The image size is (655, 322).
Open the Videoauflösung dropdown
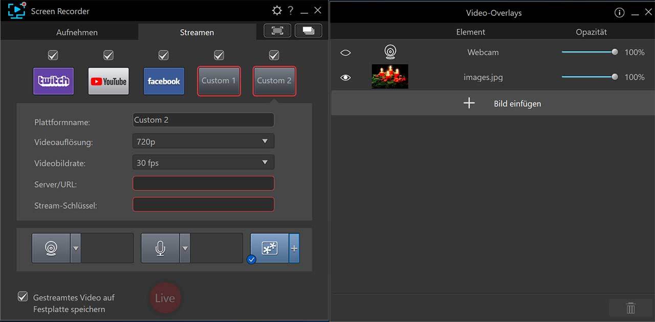point(203,141)
